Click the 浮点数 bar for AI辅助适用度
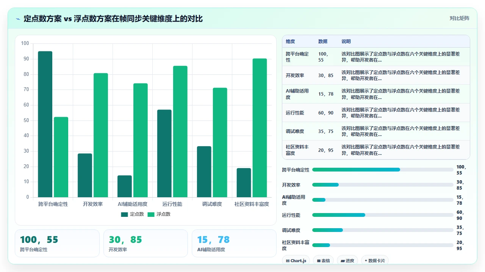485x272 pixels. [141, 140]
